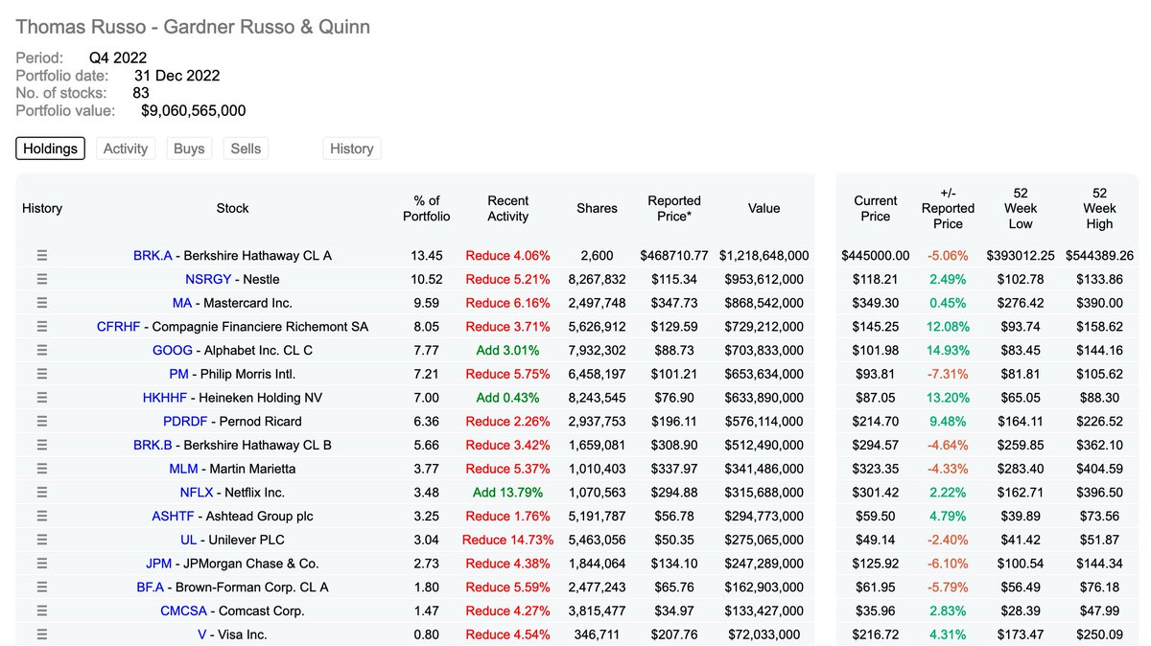Open JPM ticker link
1151x646 pixels.
pyautogui.click(x=159, y=564)
